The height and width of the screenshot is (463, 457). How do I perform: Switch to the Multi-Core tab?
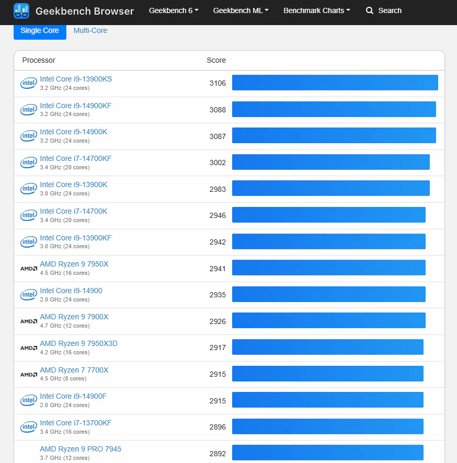[90, 30]
